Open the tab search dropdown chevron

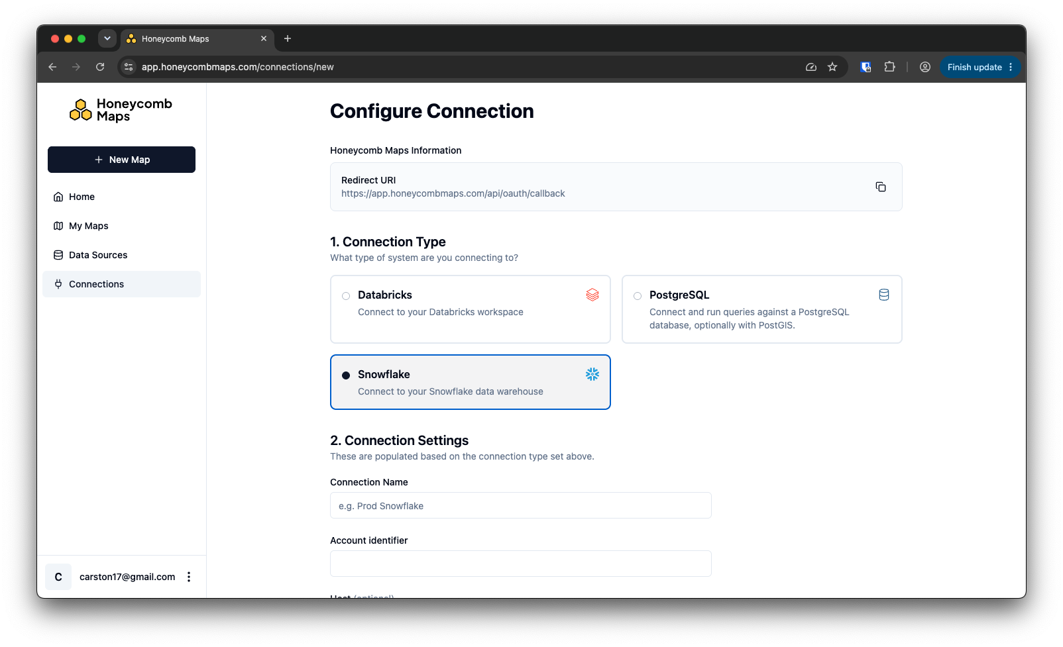tap(107, 38)
